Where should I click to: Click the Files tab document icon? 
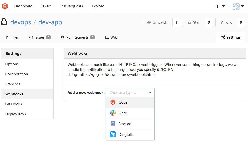click(8, 37)
